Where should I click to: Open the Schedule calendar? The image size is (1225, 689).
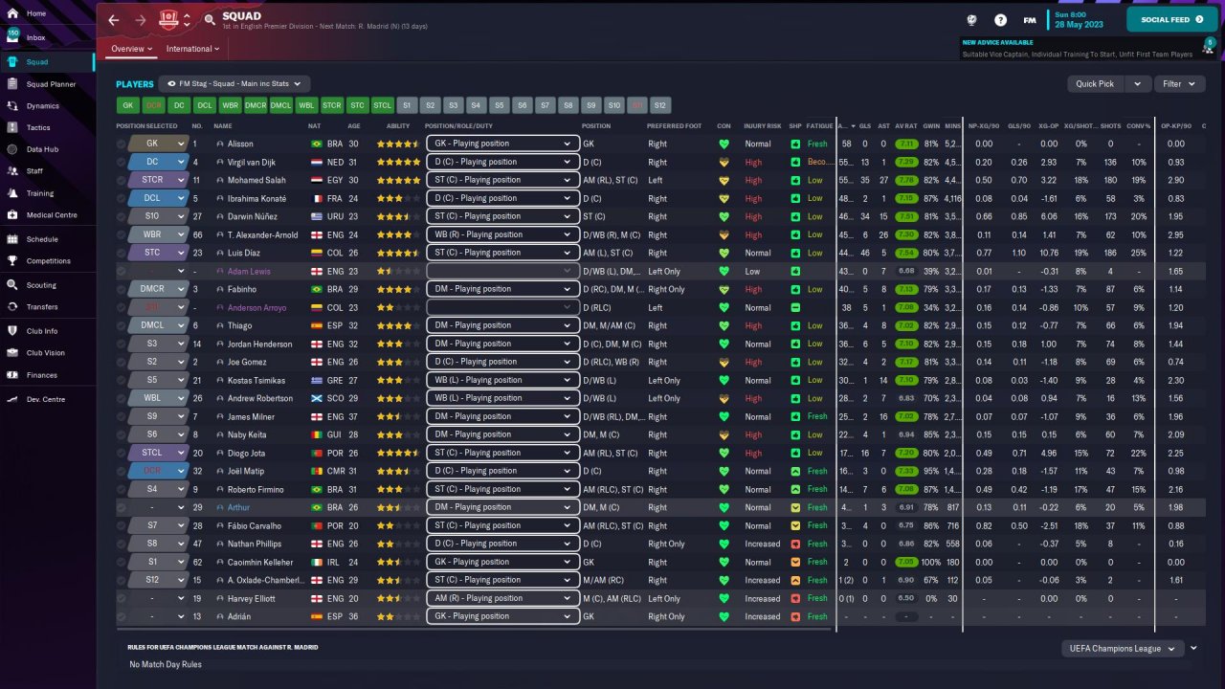tap(48, 239)
